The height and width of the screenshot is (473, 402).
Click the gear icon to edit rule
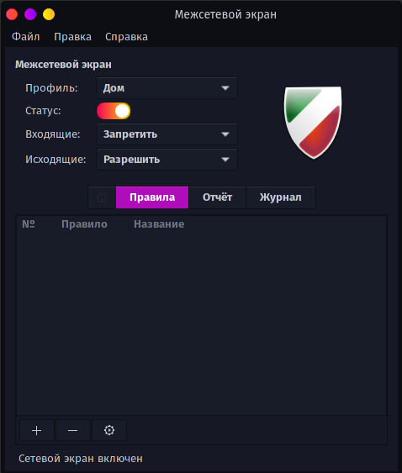click(x=109, y=430)
